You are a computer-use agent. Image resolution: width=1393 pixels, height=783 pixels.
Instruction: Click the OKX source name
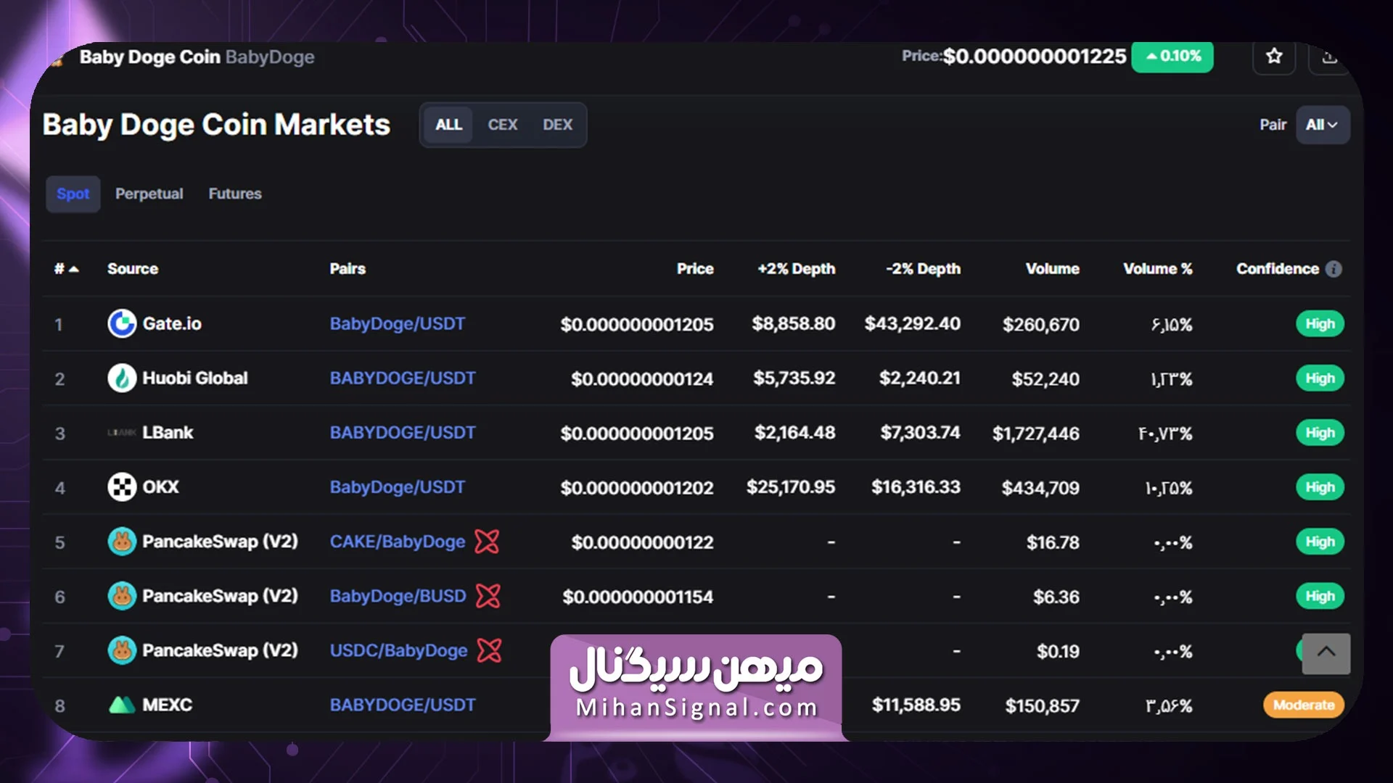(160, 487)
